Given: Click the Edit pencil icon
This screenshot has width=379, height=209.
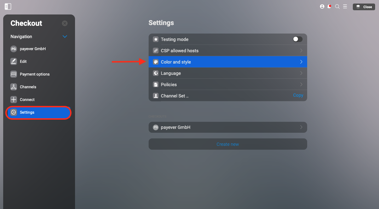Looking at the screenshot, I should coord(13,61).
